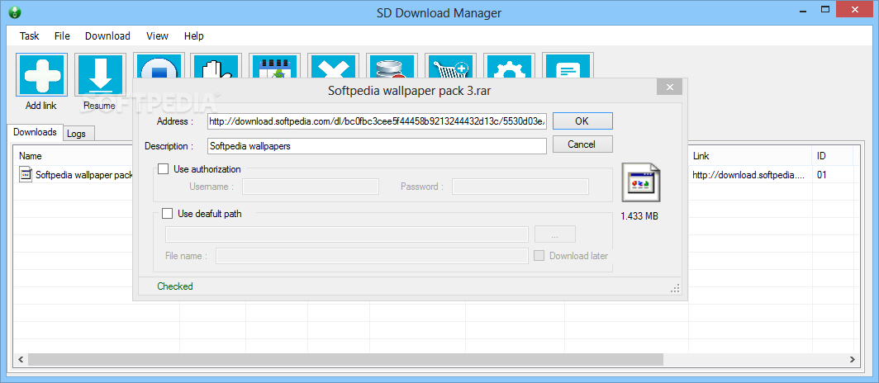
Task: Click the file type icon above 1.433 MB
Action: point(641,182)
